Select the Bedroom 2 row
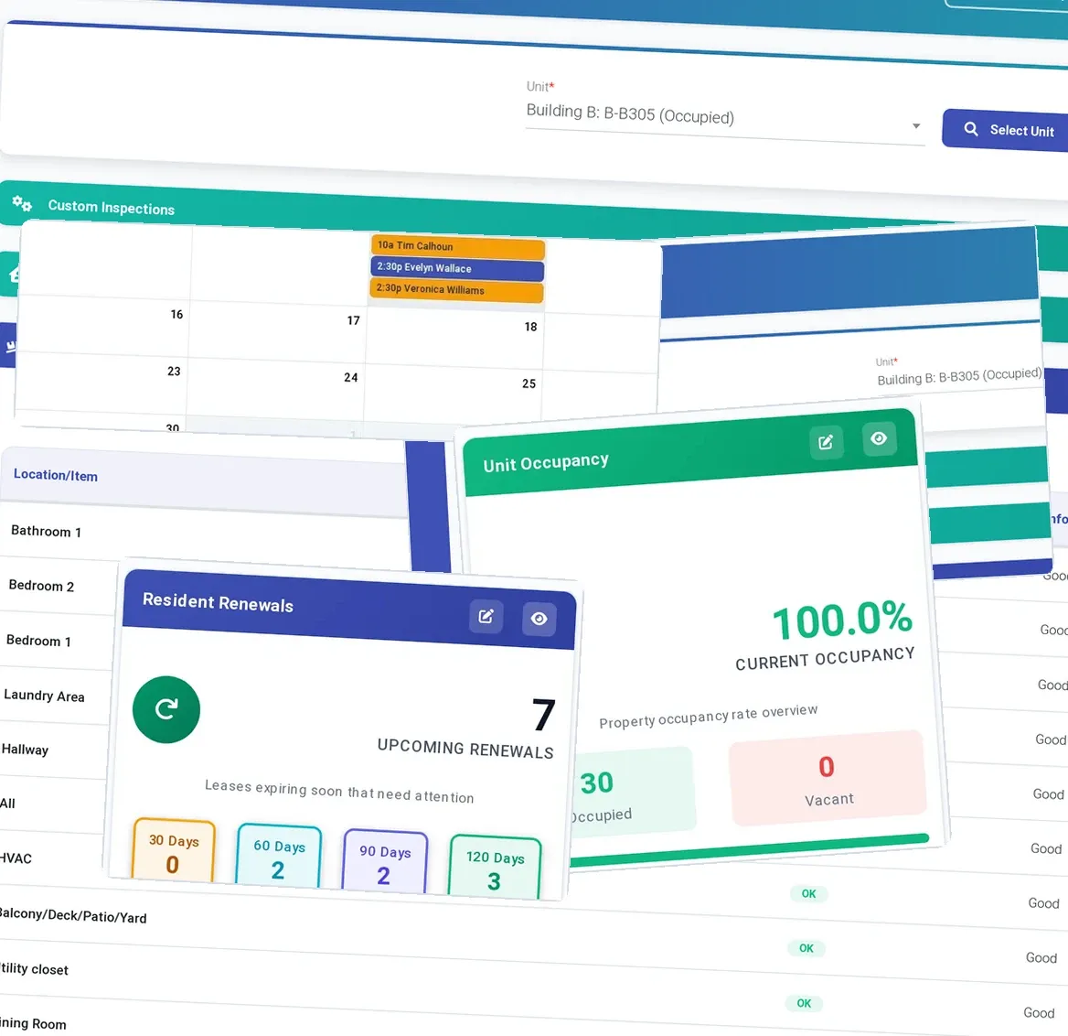 pyautogui.click(x=41, y=586)
